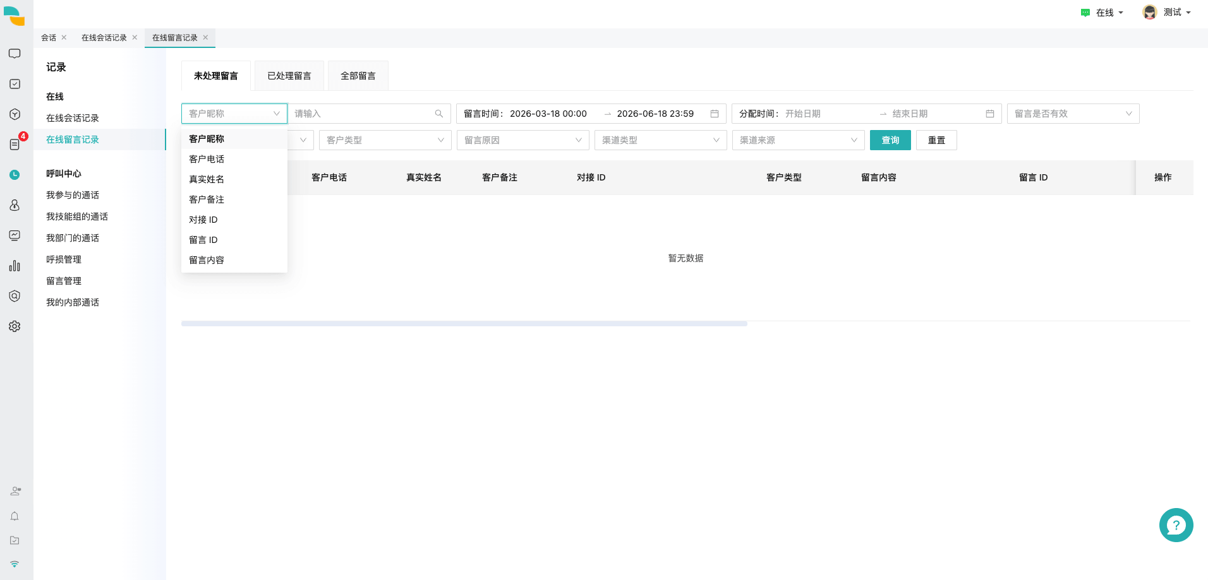Close the 在线留言记录 tab

click(205, 38)
